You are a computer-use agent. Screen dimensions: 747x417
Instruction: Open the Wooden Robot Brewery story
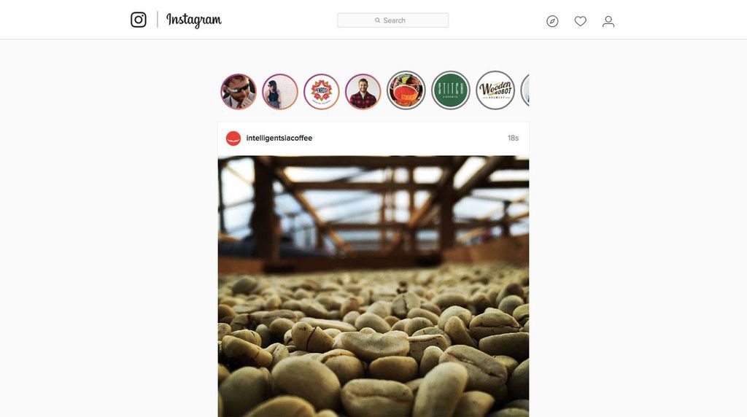click(x=495, y=90)
